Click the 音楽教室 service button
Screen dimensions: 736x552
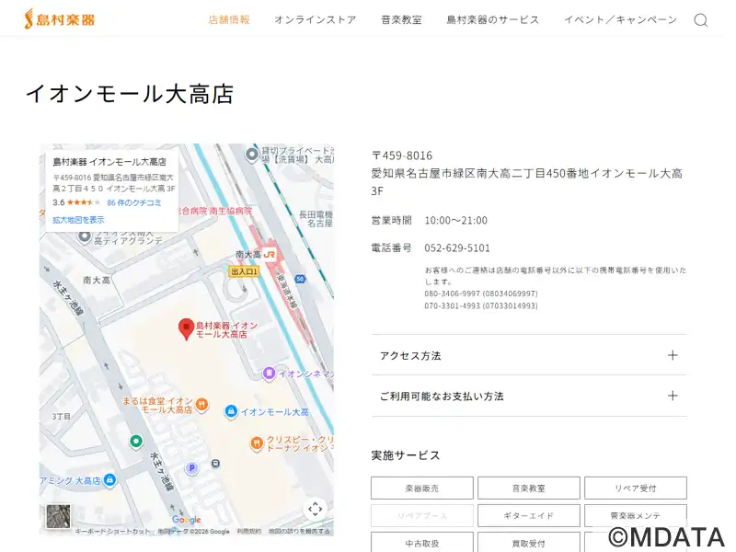528,489
